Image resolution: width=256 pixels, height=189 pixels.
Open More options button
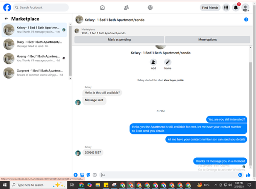[x=207, y=39]
